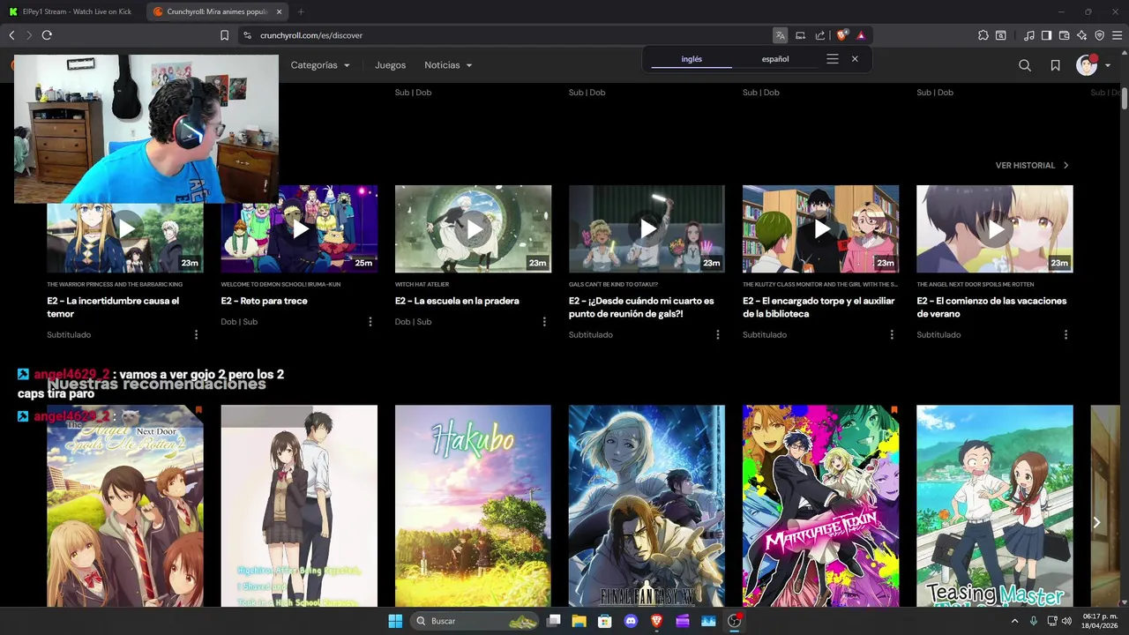
Task: Open the Crunchyroll search icon
Action: 1025,65
